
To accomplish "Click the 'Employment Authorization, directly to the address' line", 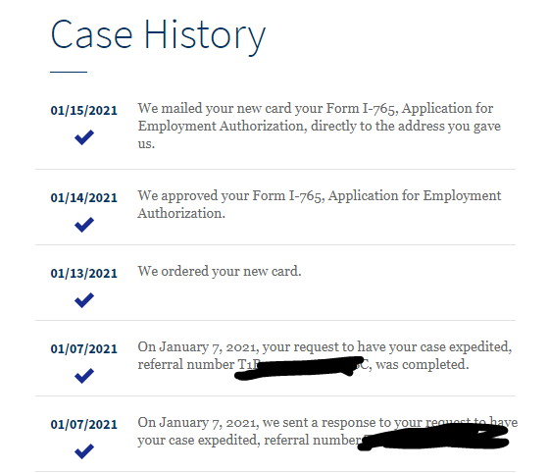I will tap(319, 127).
